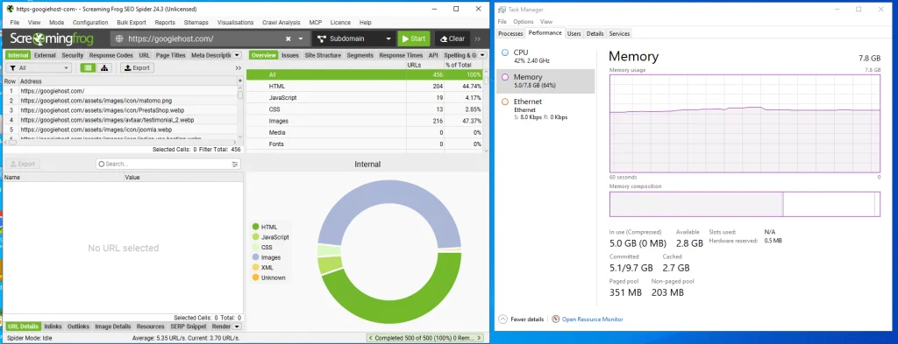898x344 pixels.
Task: Select the CSS row in Overview
Action: (x=364, y=109)
